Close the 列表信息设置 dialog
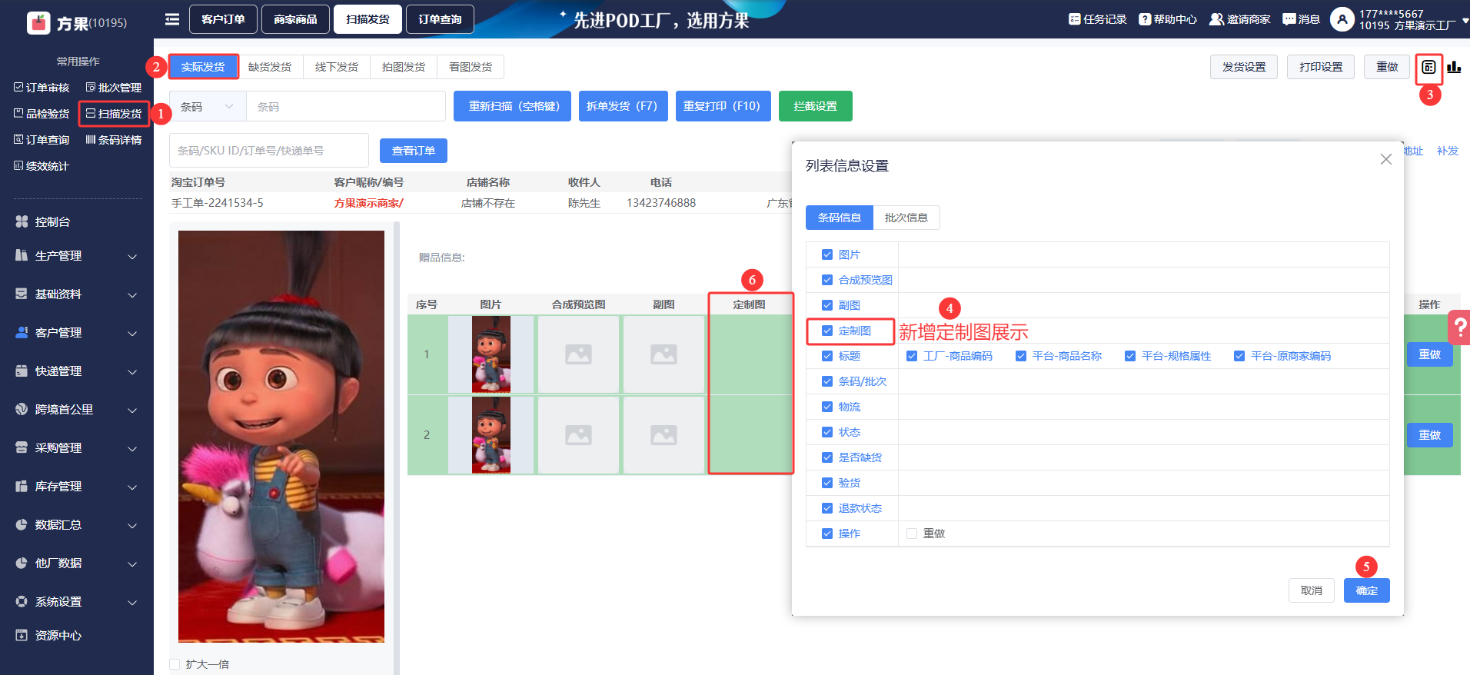This screenshot has height=675, width=1470. point(1385,159)
